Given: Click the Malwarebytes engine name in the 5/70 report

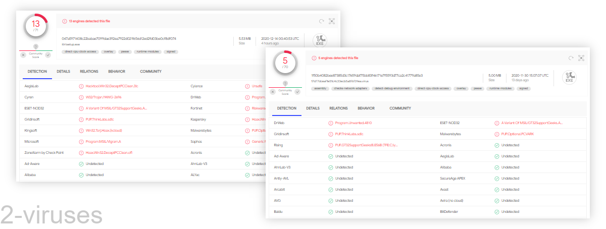Looking at the screenshot, I should [450, 134].
